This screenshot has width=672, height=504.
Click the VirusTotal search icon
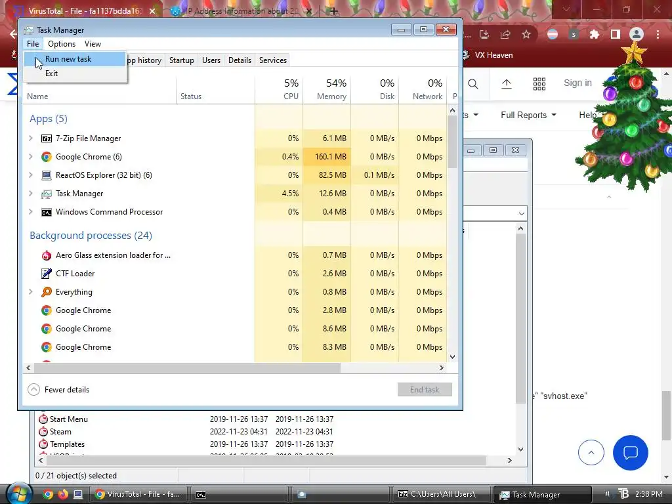(473, 83)
